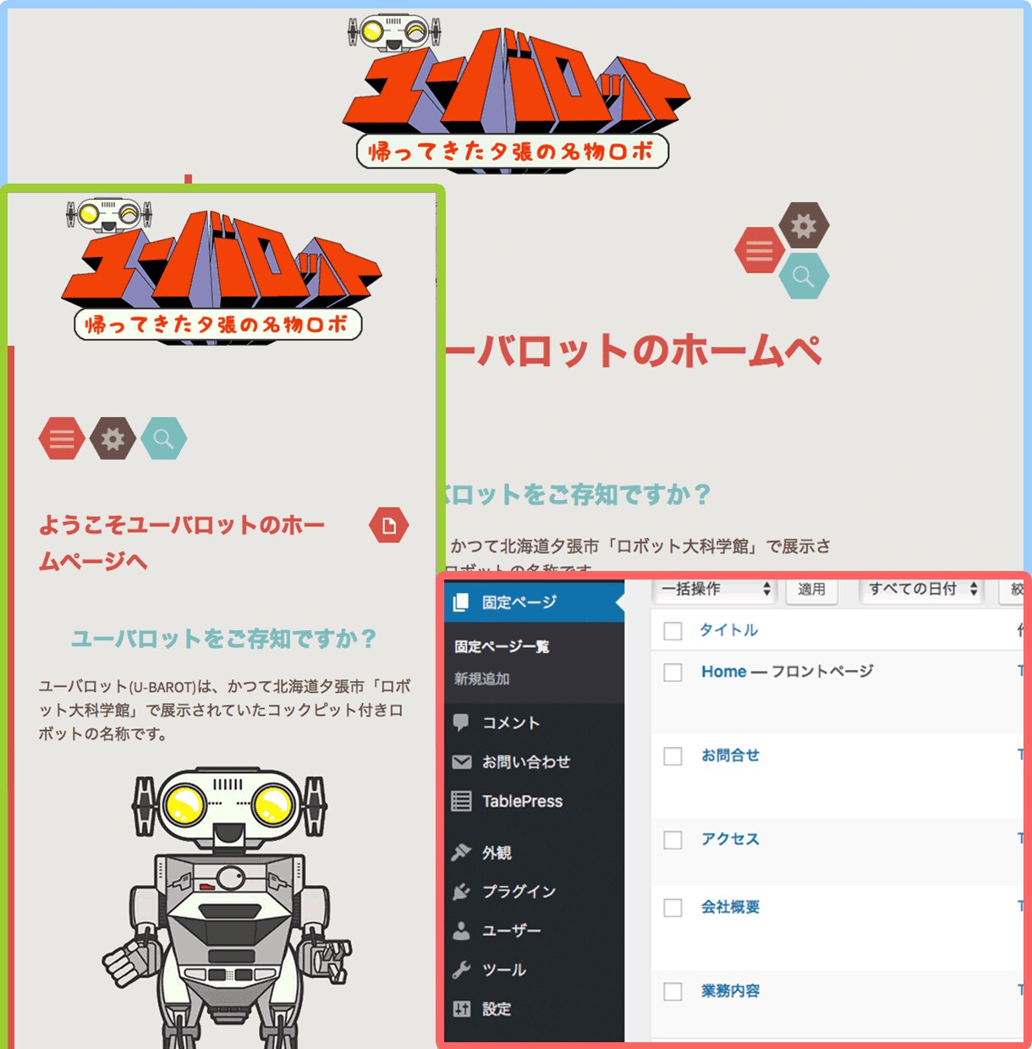The width and height of the screenshot is (1032, 1049).
Task: Open 外観 in the admin menu
Action: coord(535,852)
